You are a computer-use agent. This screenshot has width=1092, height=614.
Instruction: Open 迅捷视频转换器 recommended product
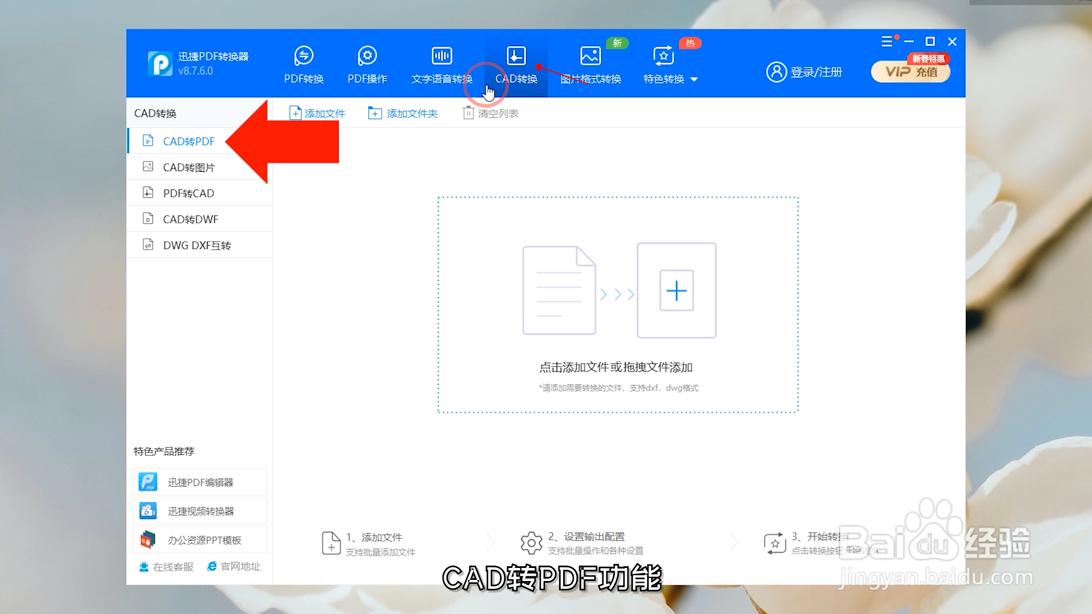(x=200, y=511)
